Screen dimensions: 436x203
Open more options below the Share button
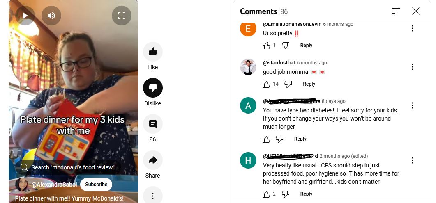(152, 196)
